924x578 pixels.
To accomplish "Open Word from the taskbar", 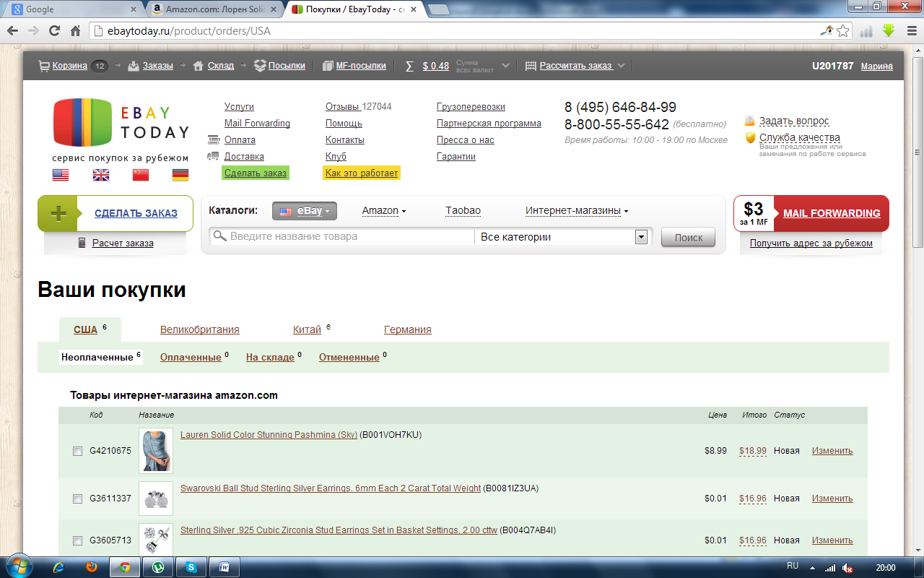I will point(225,567).
